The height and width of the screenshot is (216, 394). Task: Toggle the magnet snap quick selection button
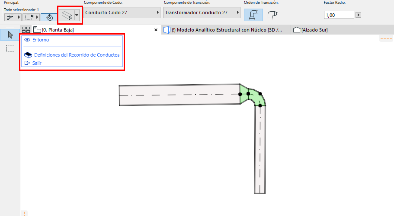click(49, 17)
